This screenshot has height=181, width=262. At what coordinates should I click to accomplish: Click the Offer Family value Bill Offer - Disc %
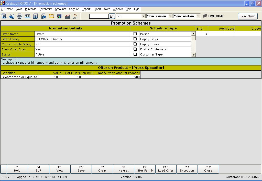[x=83, y=39]
